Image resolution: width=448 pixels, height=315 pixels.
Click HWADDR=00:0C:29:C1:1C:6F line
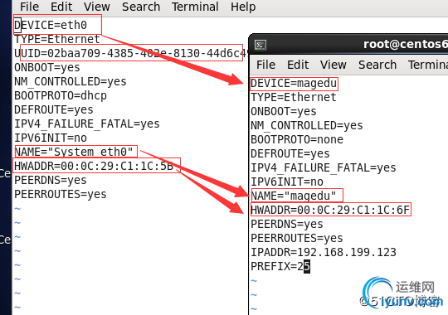[330, 211]
